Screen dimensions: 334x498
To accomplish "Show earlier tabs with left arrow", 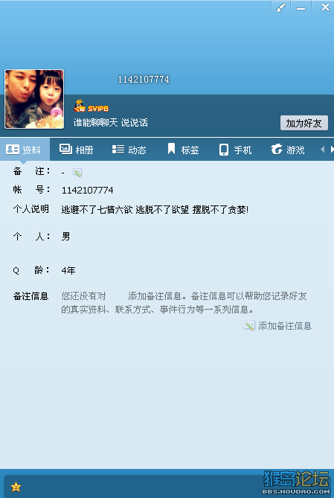I will 323,149.
